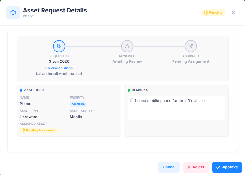The image size is (245, 175).
Task: Click the Mobile asset sub type value
Action: pos(76,117)
